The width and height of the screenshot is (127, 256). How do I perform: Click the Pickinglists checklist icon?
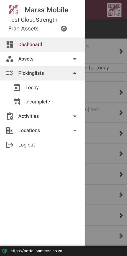click(10, 73)
